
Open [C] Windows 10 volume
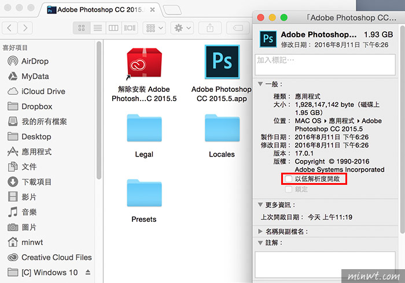click(43, 273)
